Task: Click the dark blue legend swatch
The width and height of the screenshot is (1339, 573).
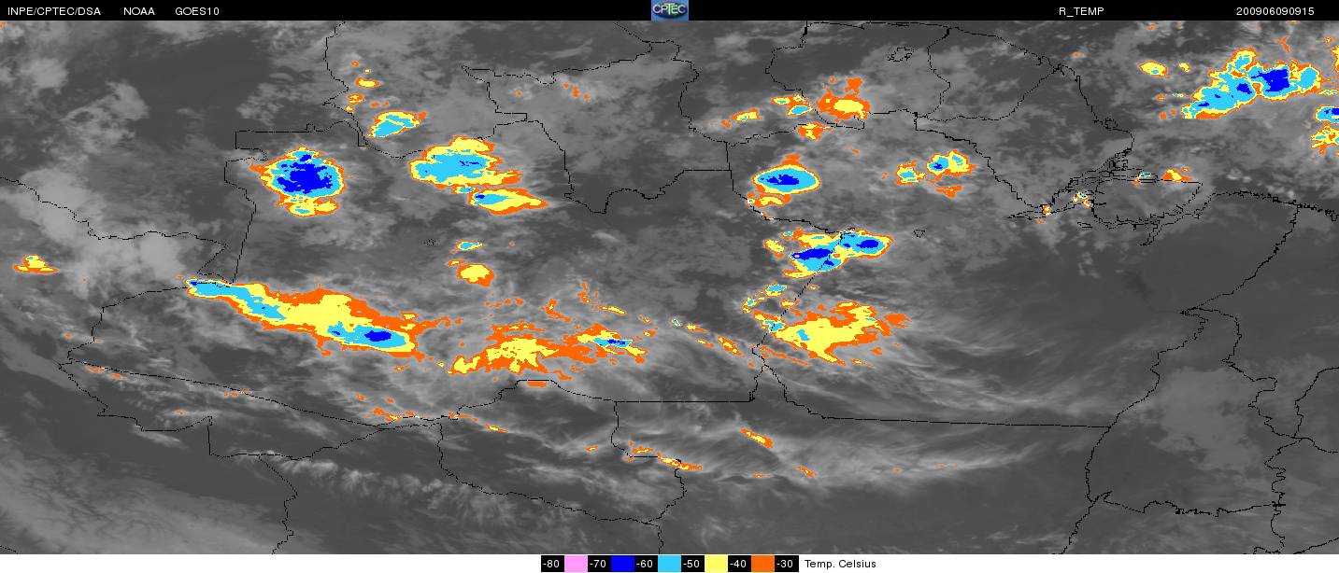Action: coord(622,564)
